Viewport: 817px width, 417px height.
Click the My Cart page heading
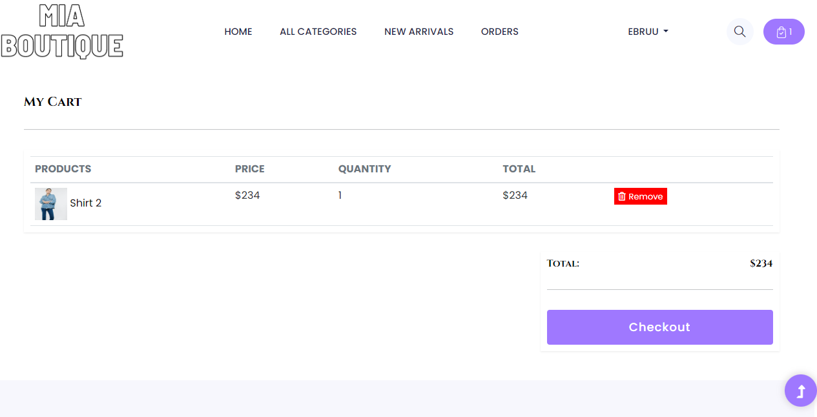(x=52, y=101)
